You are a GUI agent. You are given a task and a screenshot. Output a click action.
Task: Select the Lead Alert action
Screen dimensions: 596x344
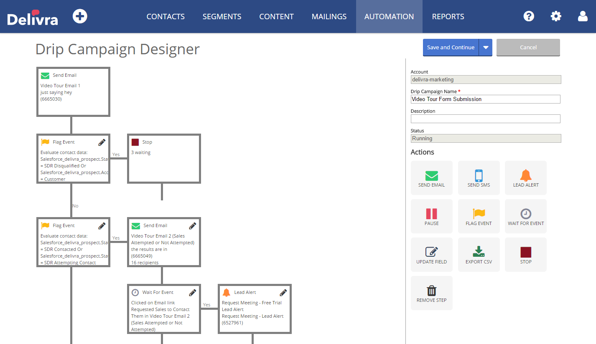[526, 178]
